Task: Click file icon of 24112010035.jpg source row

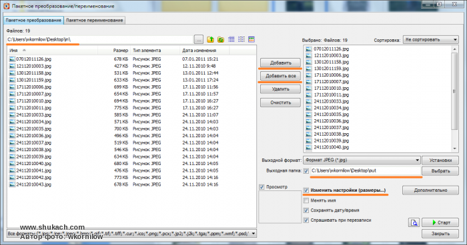Action: pyautogui.click(x=12, y=128)
